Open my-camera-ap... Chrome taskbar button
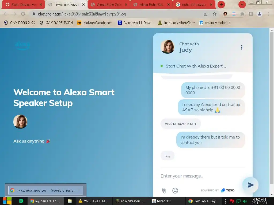 (x=45, y=201)
